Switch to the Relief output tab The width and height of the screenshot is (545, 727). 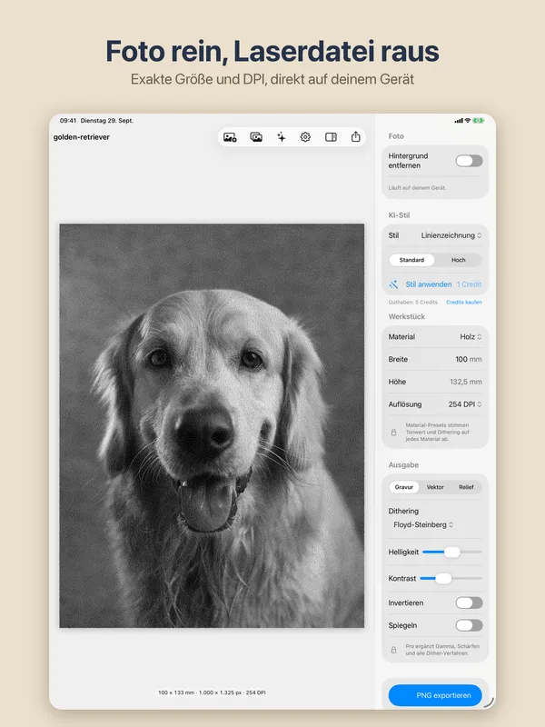pos(466,487)
